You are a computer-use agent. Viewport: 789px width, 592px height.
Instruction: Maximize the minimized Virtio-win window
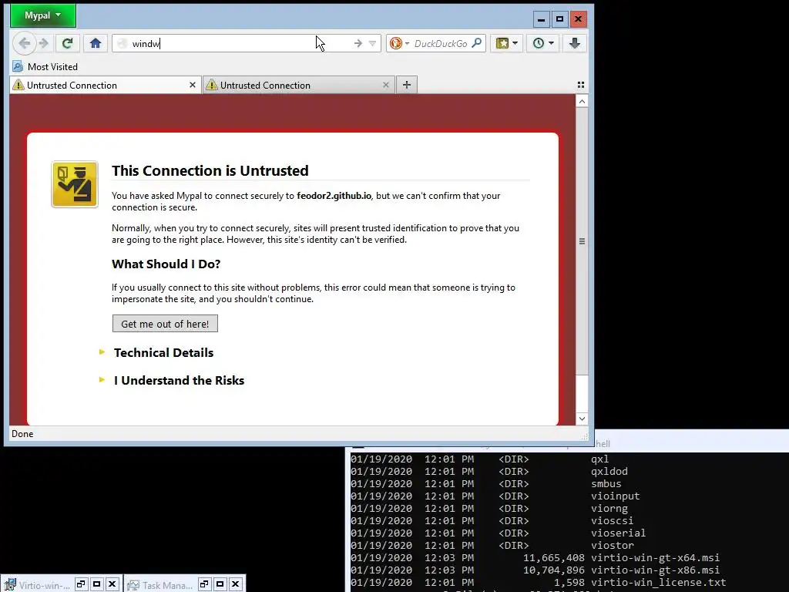pyautogui.click(x=96, y=584)
